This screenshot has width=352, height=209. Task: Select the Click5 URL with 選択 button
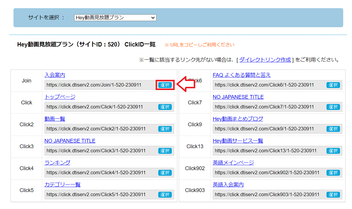pos(165,195)
